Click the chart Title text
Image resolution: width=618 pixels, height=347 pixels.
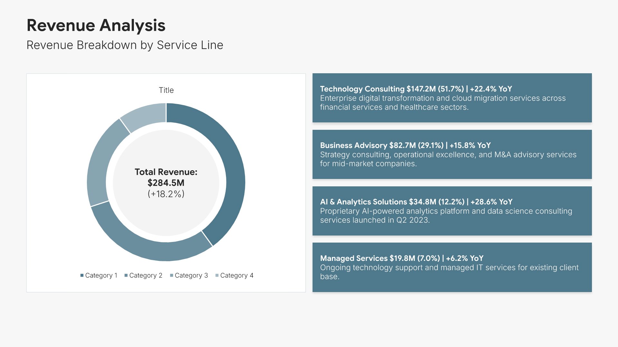click(x=166, y=90)
